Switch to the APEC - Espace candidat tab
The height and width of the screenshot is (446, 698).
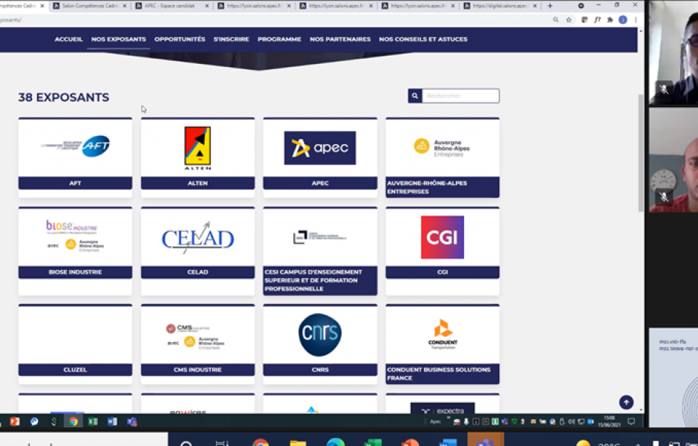click(x=172, y=6)
